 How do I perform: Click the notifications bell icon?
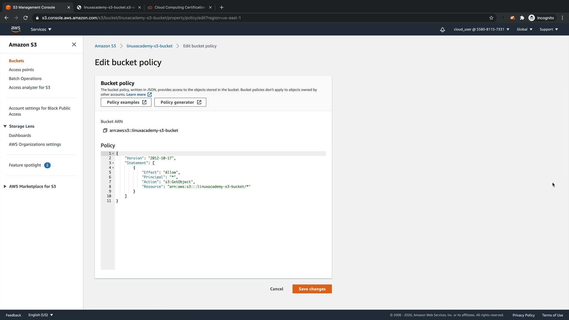pos(442,30)
